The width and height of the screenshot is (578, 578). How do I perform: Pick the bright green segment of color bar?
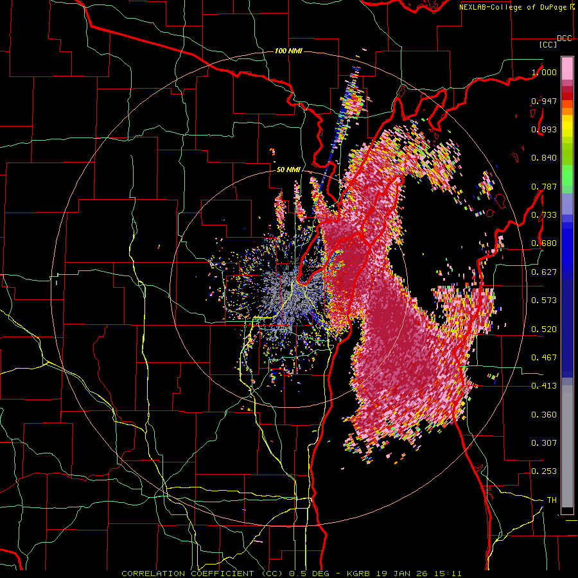coord(567,175)
